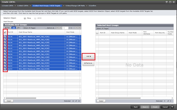Select cell DC1_ESX-1-BootLocal_VMFS_Fab_B (01) in CL2-C row
The height and width of the screenshot is (110, 177).
coord(41,63)
